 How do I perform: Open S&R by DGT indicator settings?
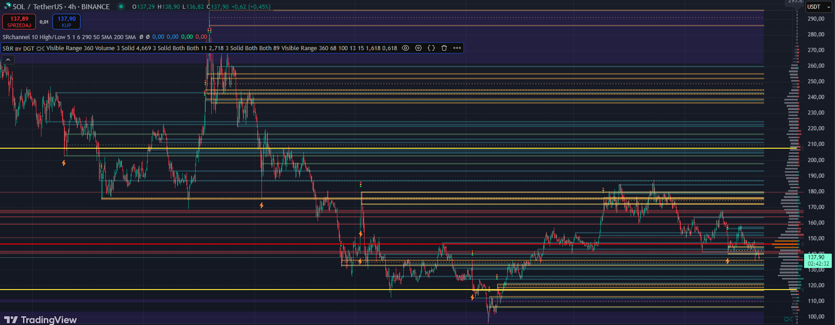(418, 48)
